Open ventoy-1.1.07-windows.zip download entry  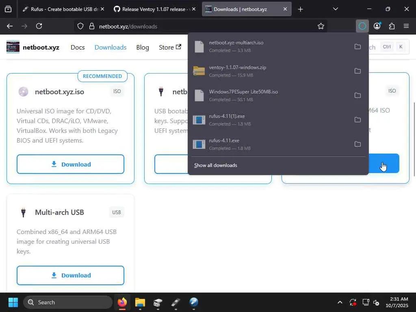click(x=271, y=71)
